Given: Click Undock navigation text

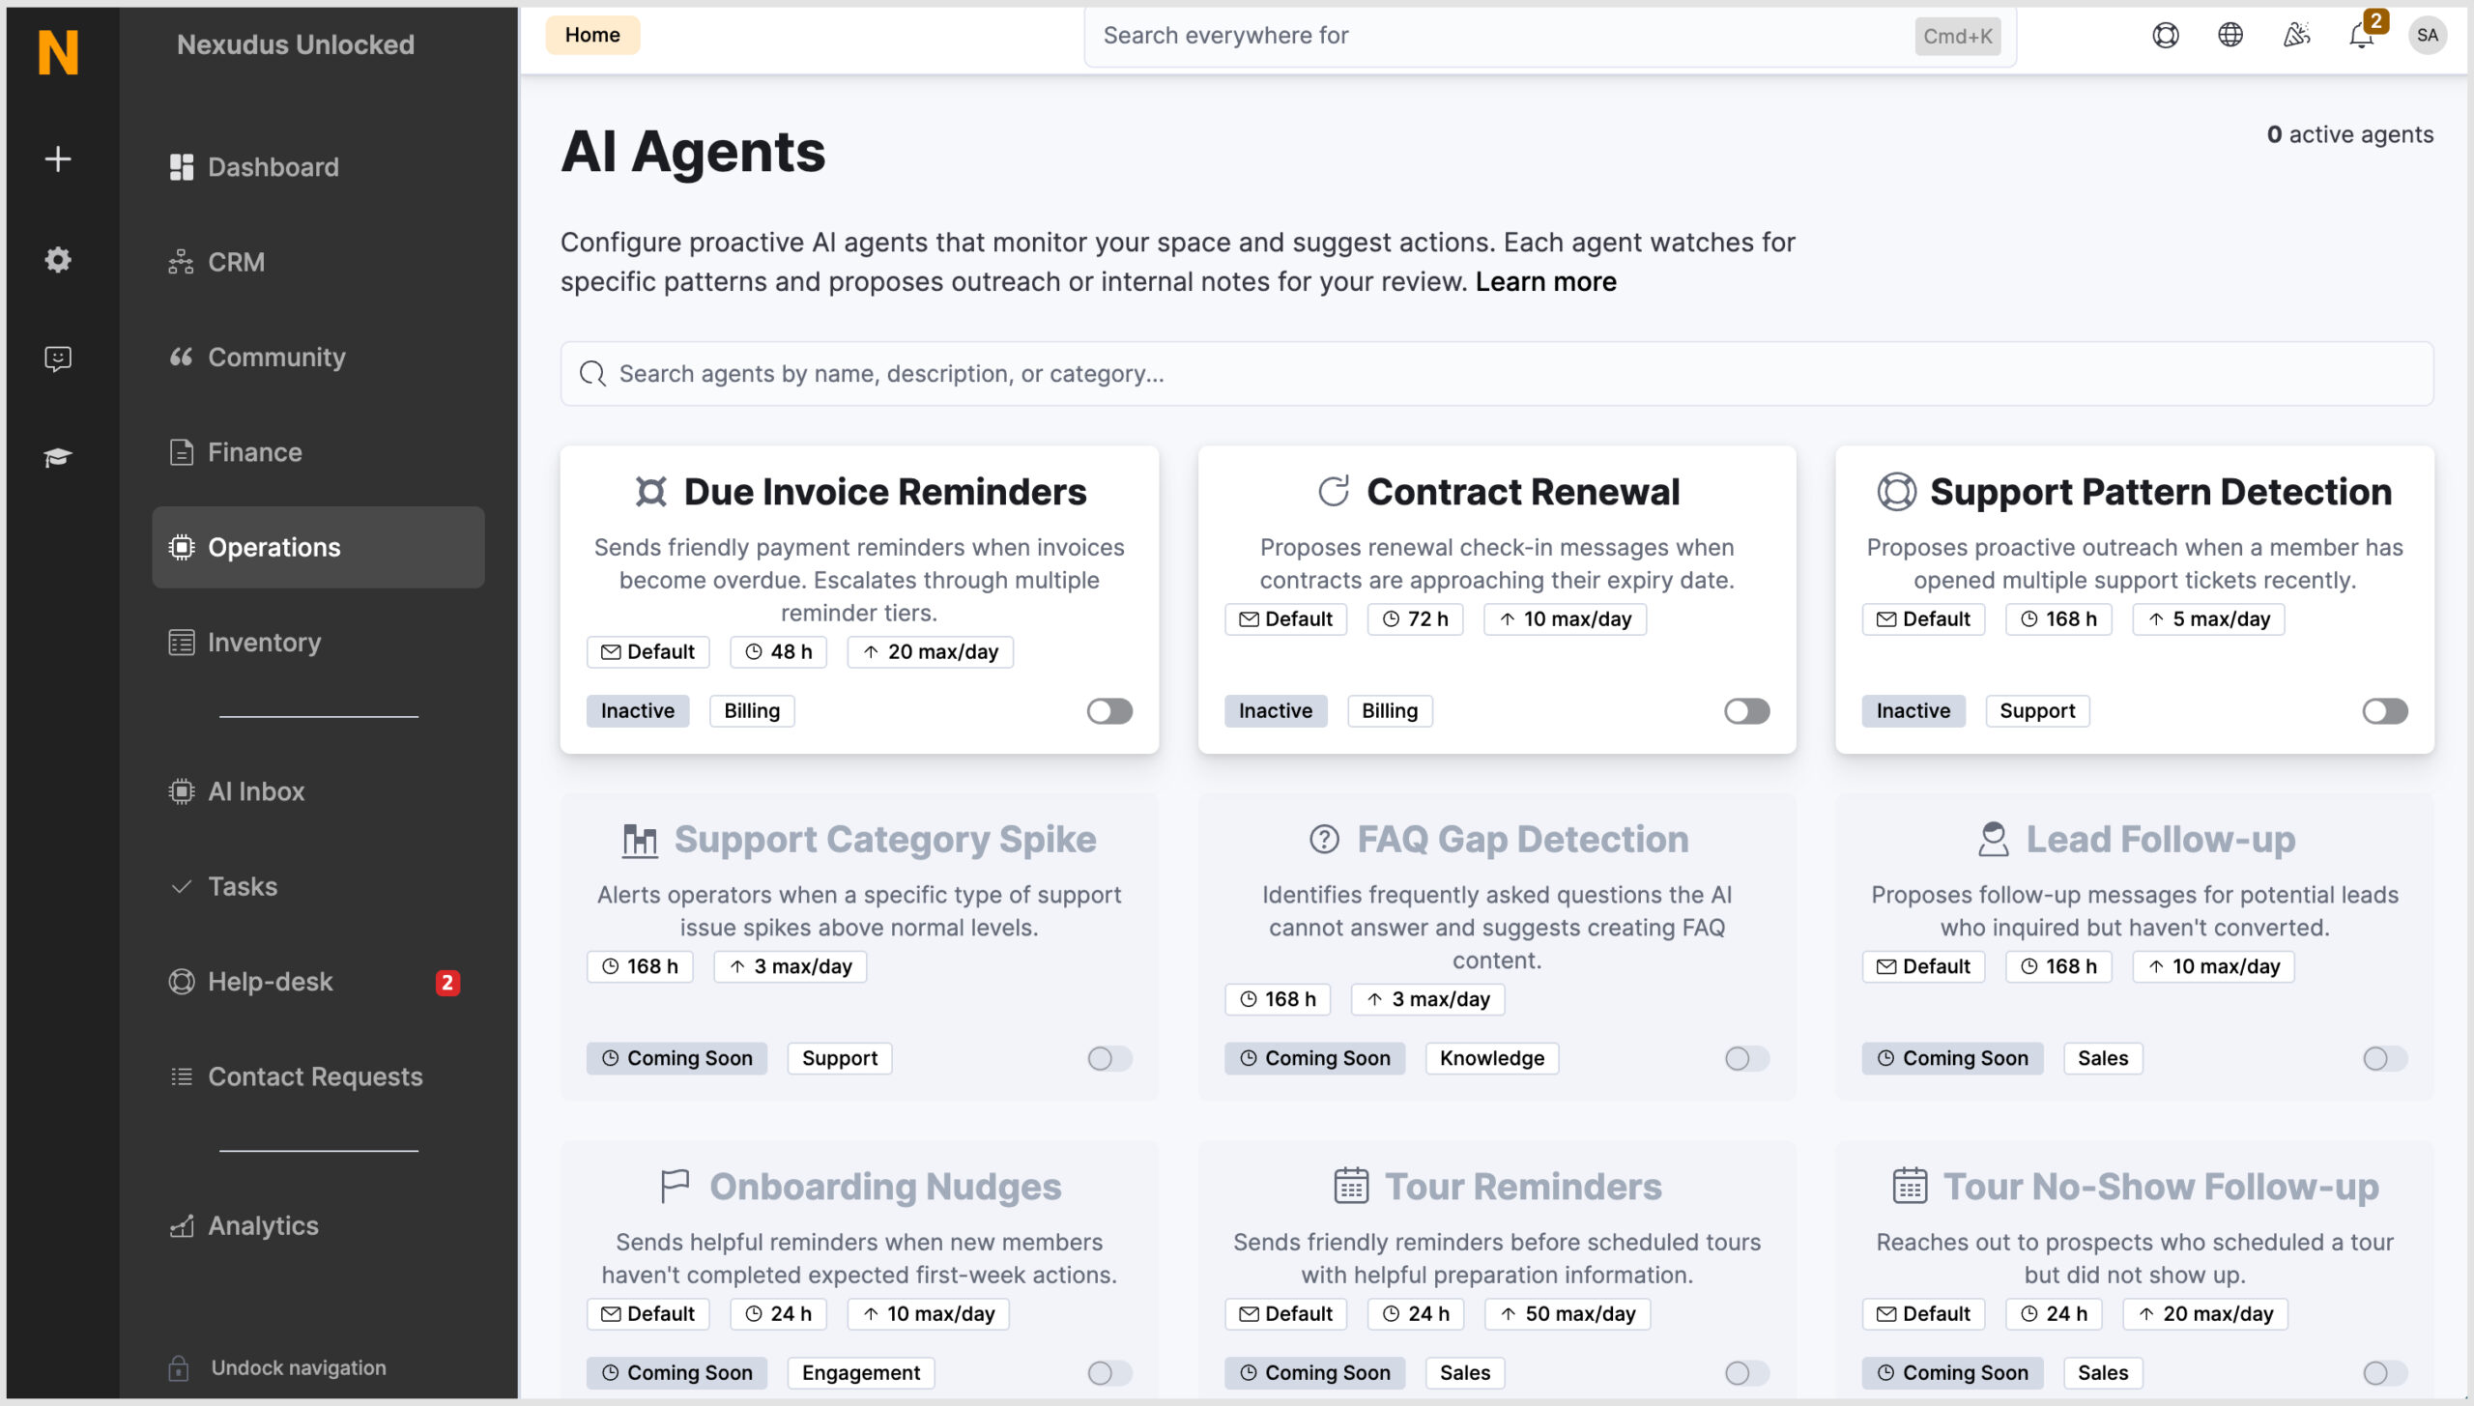Looking at the screenshot, I should [x=299, y=1368].
